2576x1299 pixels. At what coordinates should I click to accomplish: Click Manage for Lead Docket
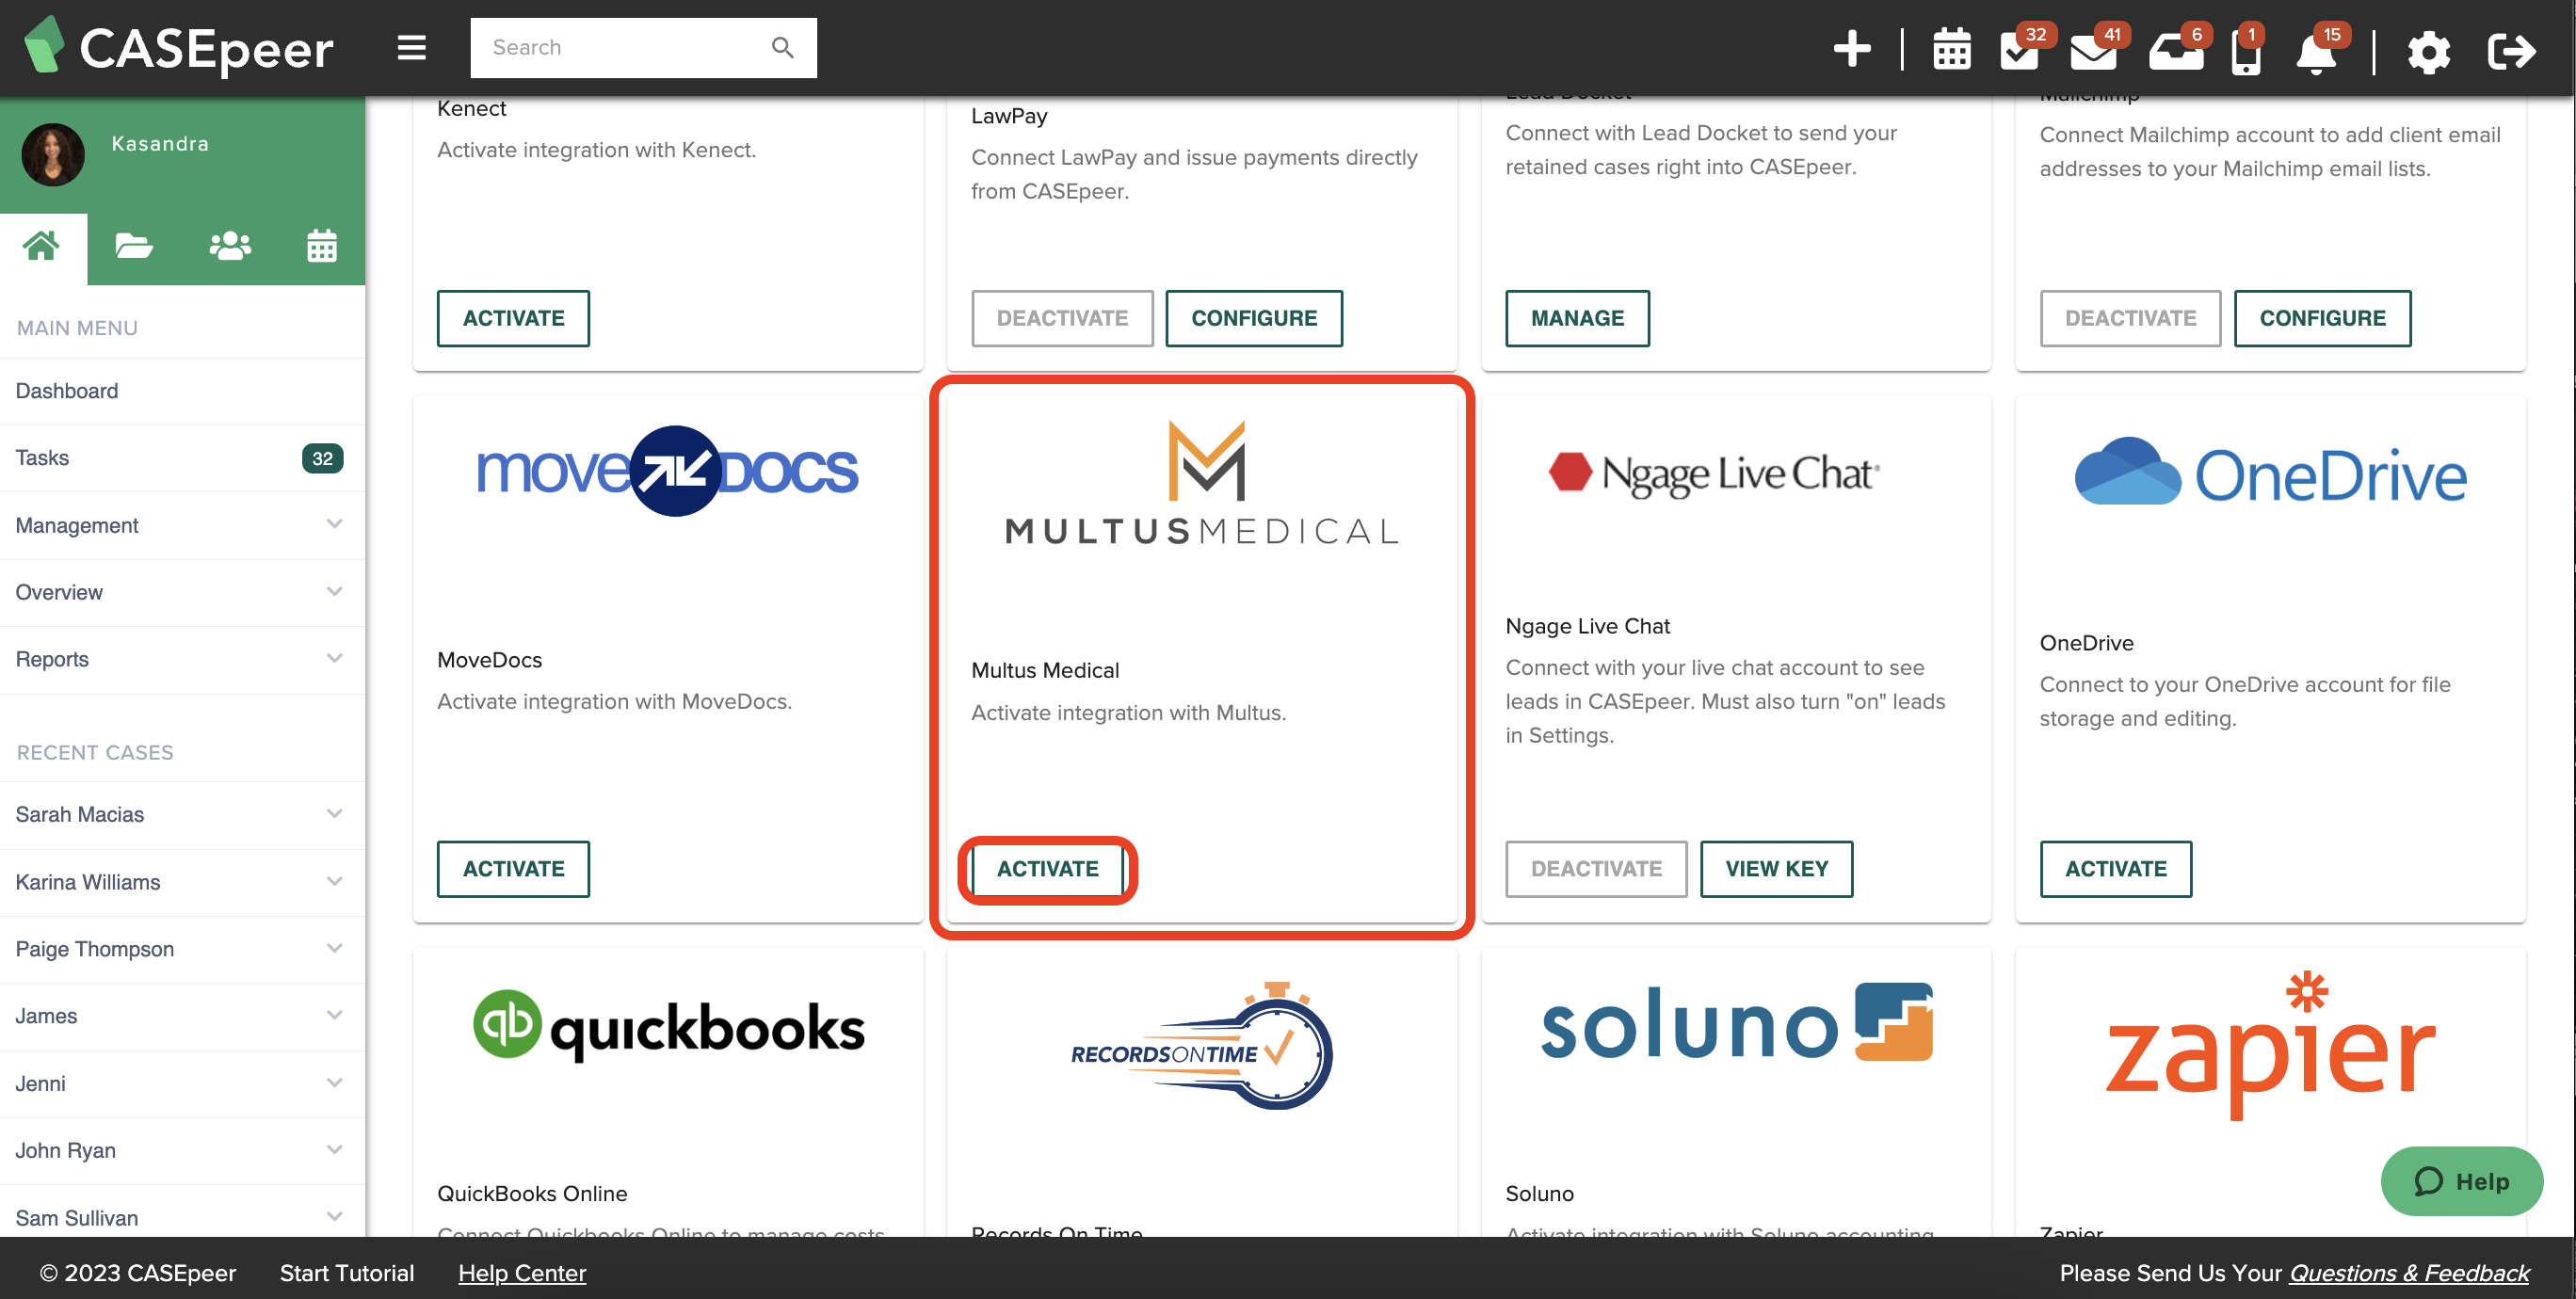tap(1577, 319)
